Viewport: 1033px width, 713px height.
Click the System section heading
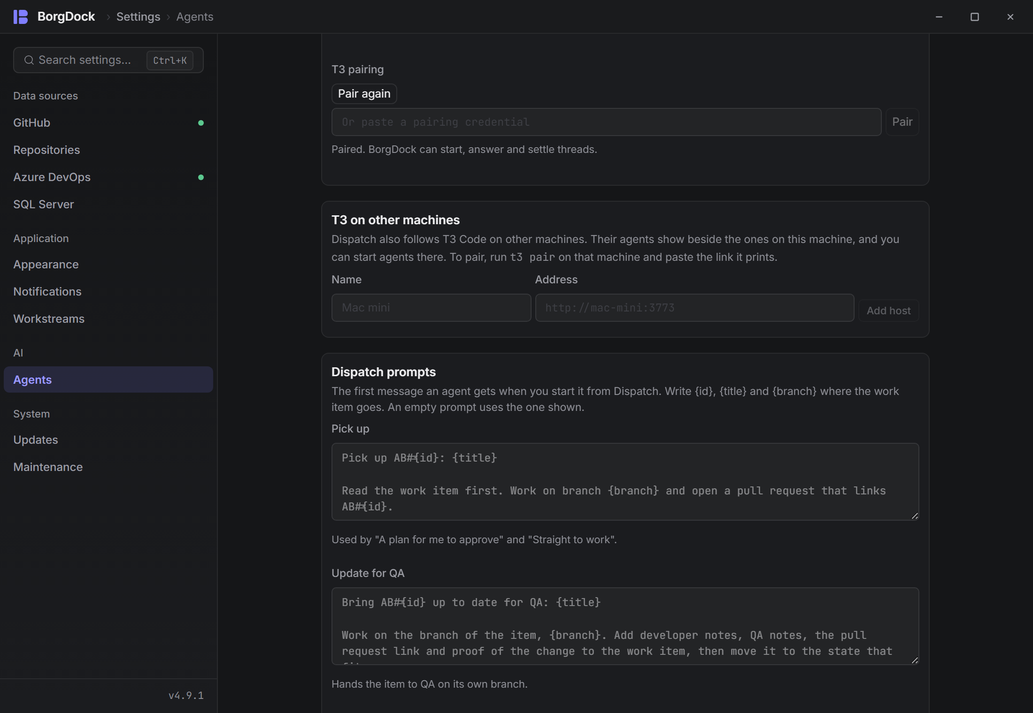pyautogui.click(x=31, y=414)
